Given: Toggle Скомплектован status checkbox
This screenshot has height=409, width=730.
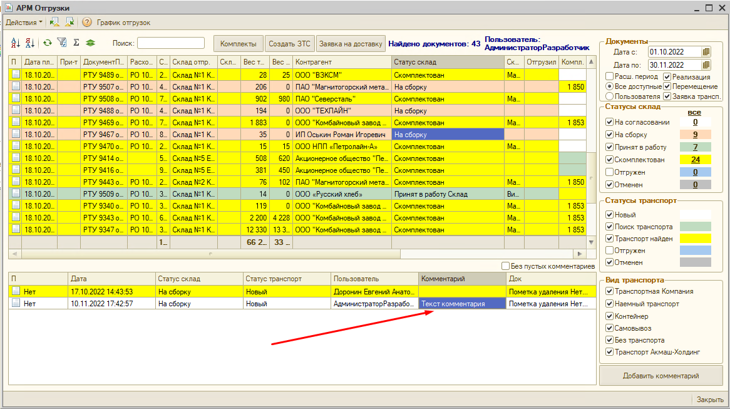Looking at the screenshot, I should (609, 159).
